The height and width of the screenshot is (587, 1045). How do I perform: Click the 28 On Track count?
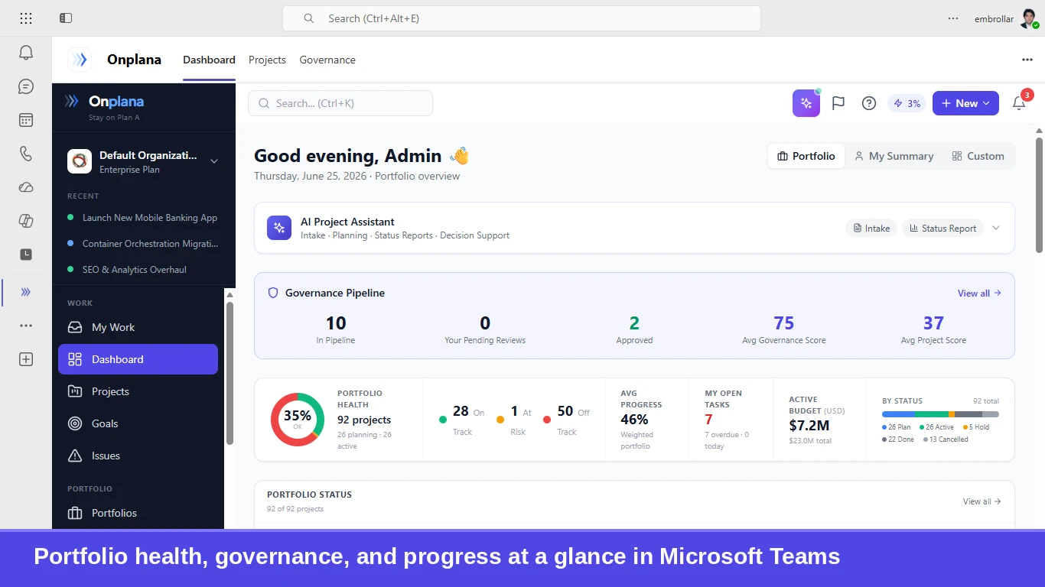click(461, 411)
